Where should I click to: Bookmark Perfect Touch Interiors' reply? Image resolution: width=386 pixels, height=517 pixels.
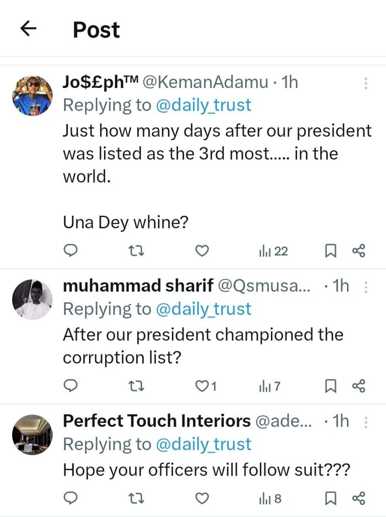tap(330, 498)
